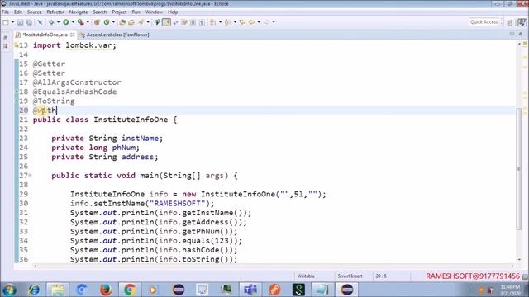Open Windows Explorer folder from taskbar

[58, 290]
